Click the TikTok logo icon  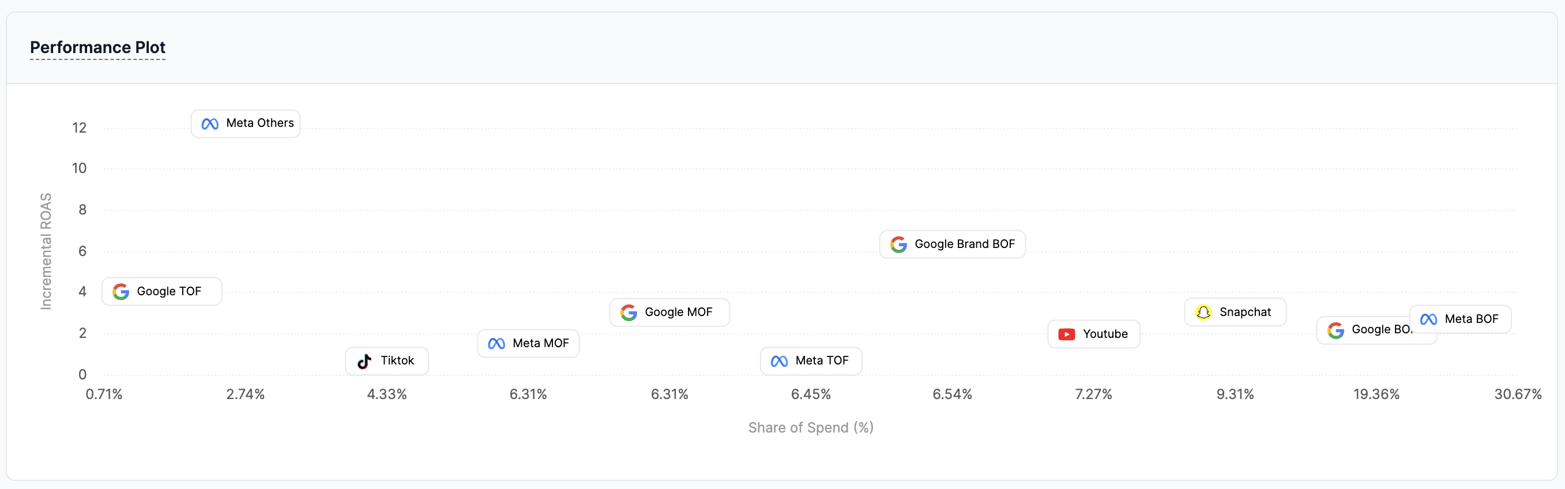coord(364,362)
